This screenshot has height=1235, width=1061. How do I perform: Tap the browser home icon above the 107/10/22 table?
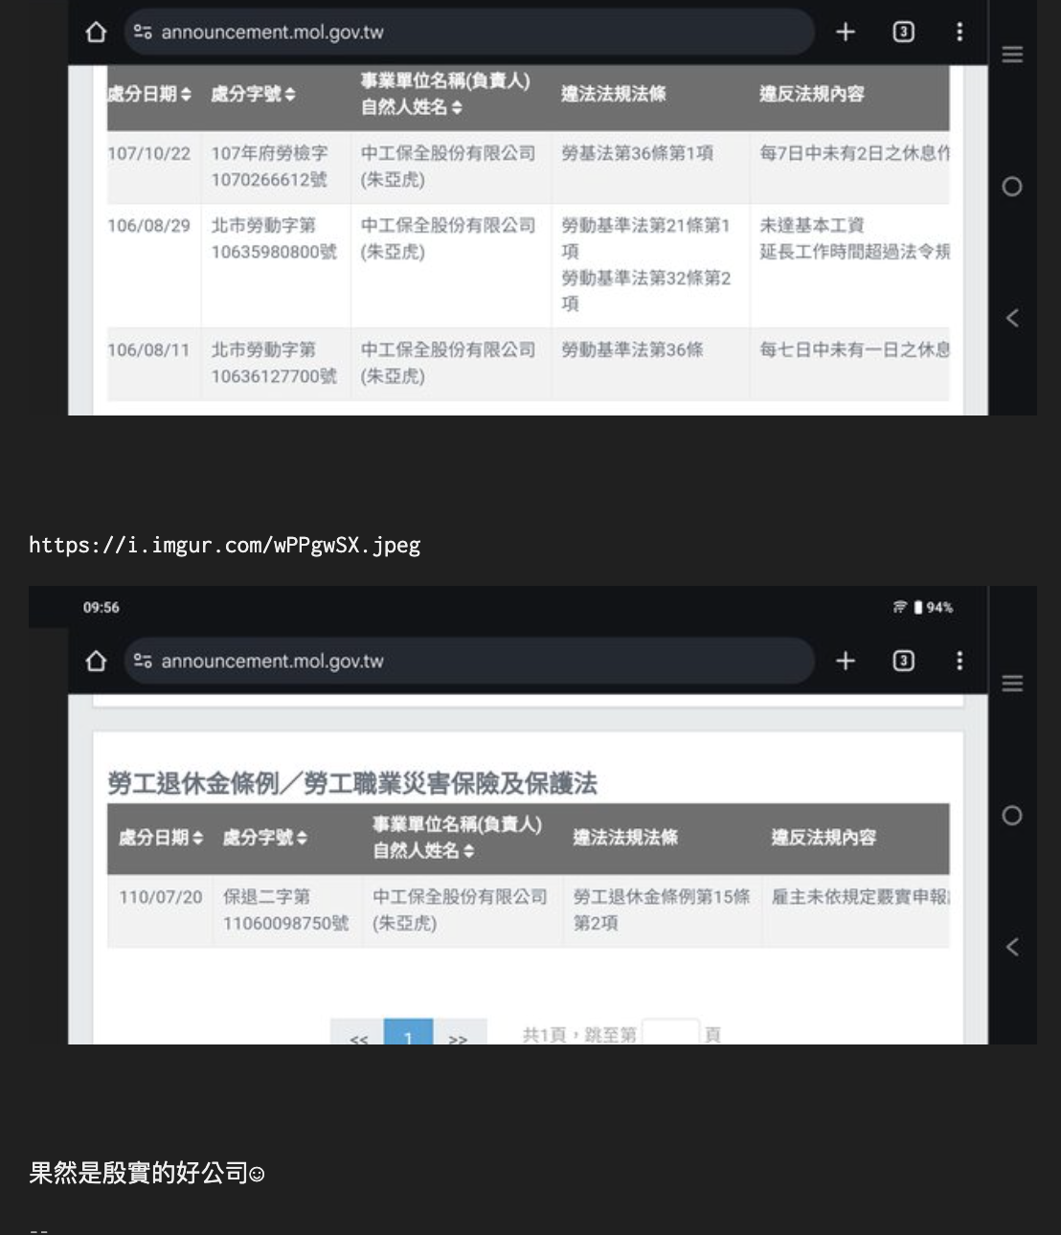(x=96, y=33)
